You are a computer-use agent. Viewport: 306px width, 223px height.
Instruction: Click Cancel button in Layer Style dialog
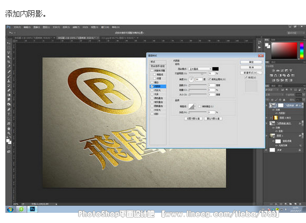tap(251, 67)
